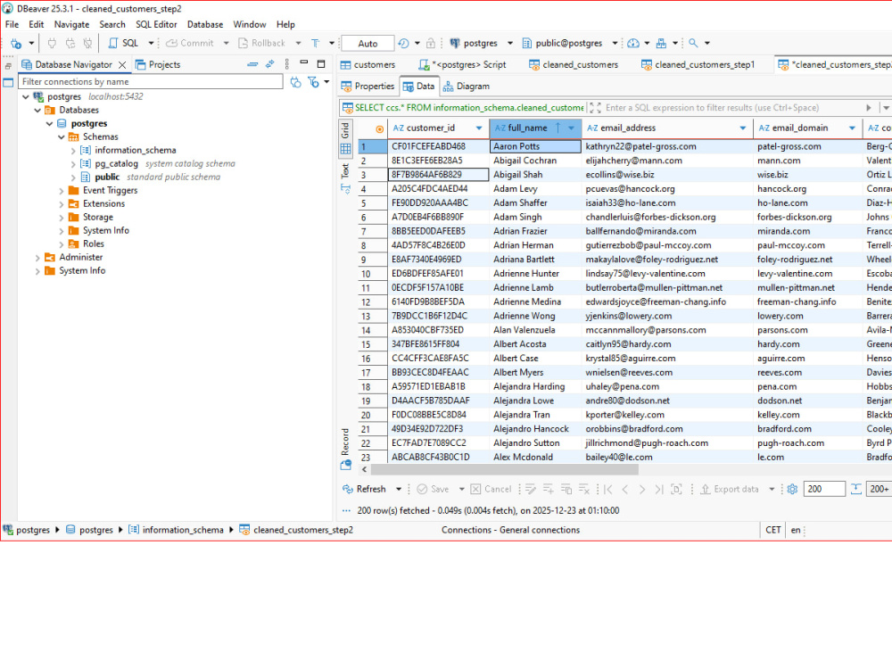Click the Export data button
This screenshot has height=669, width=892.
(x=730, y=489)
